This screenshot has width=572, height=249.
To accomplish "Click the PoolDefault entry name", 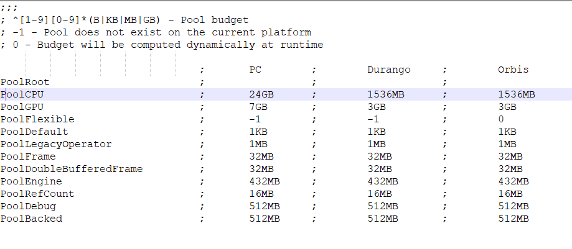I will coord(34,132).
